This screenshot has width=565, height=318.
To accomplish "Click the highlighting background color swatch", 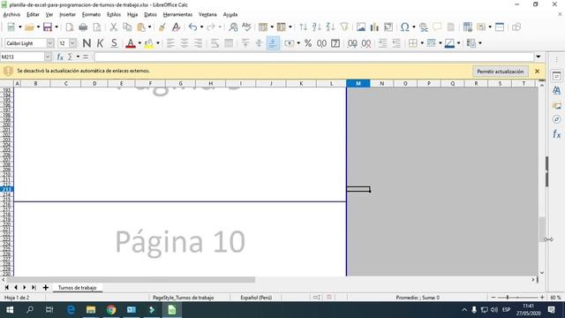I will [148, 43].
